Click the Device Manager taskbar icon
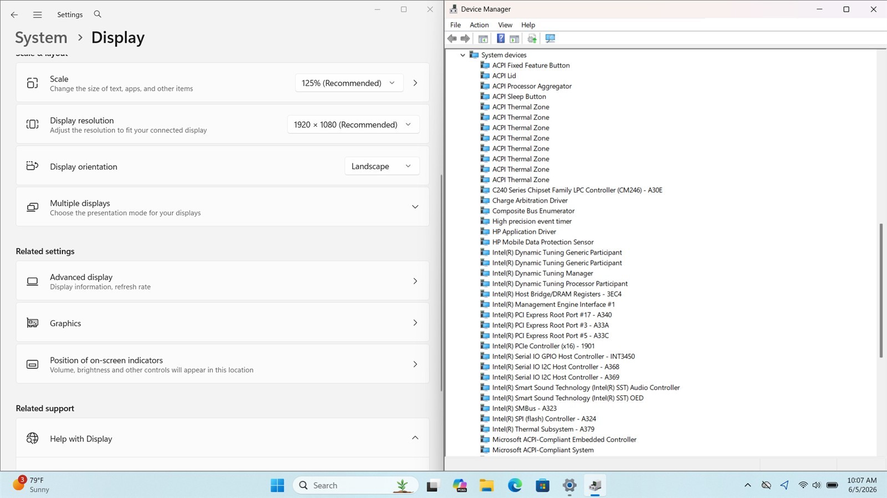 [596, 485]
